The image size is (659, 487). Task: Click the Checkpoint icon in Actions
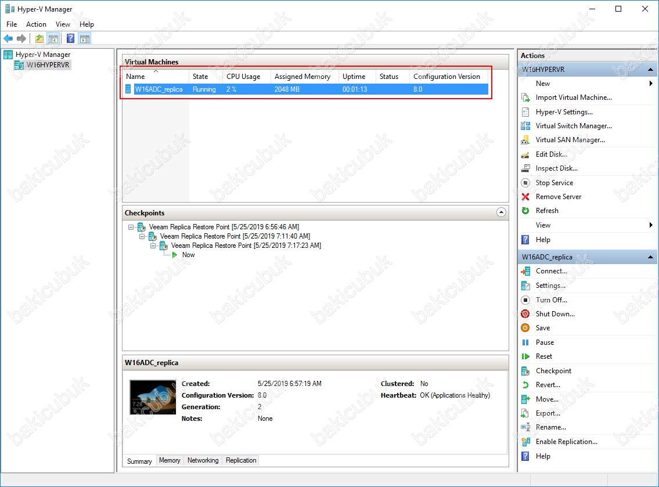click(x=525, y=371)
